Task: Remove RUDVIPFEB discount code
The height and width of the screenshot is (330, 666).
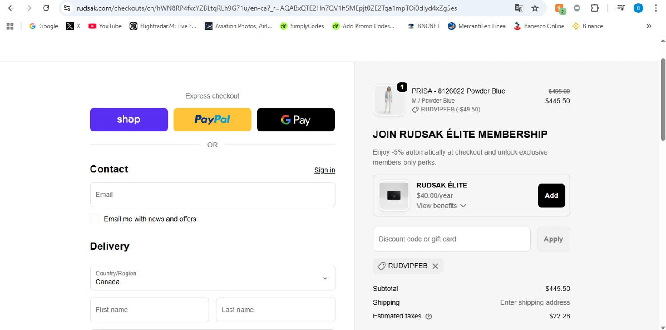Action: pyautogui.click(x=435, y=266)
